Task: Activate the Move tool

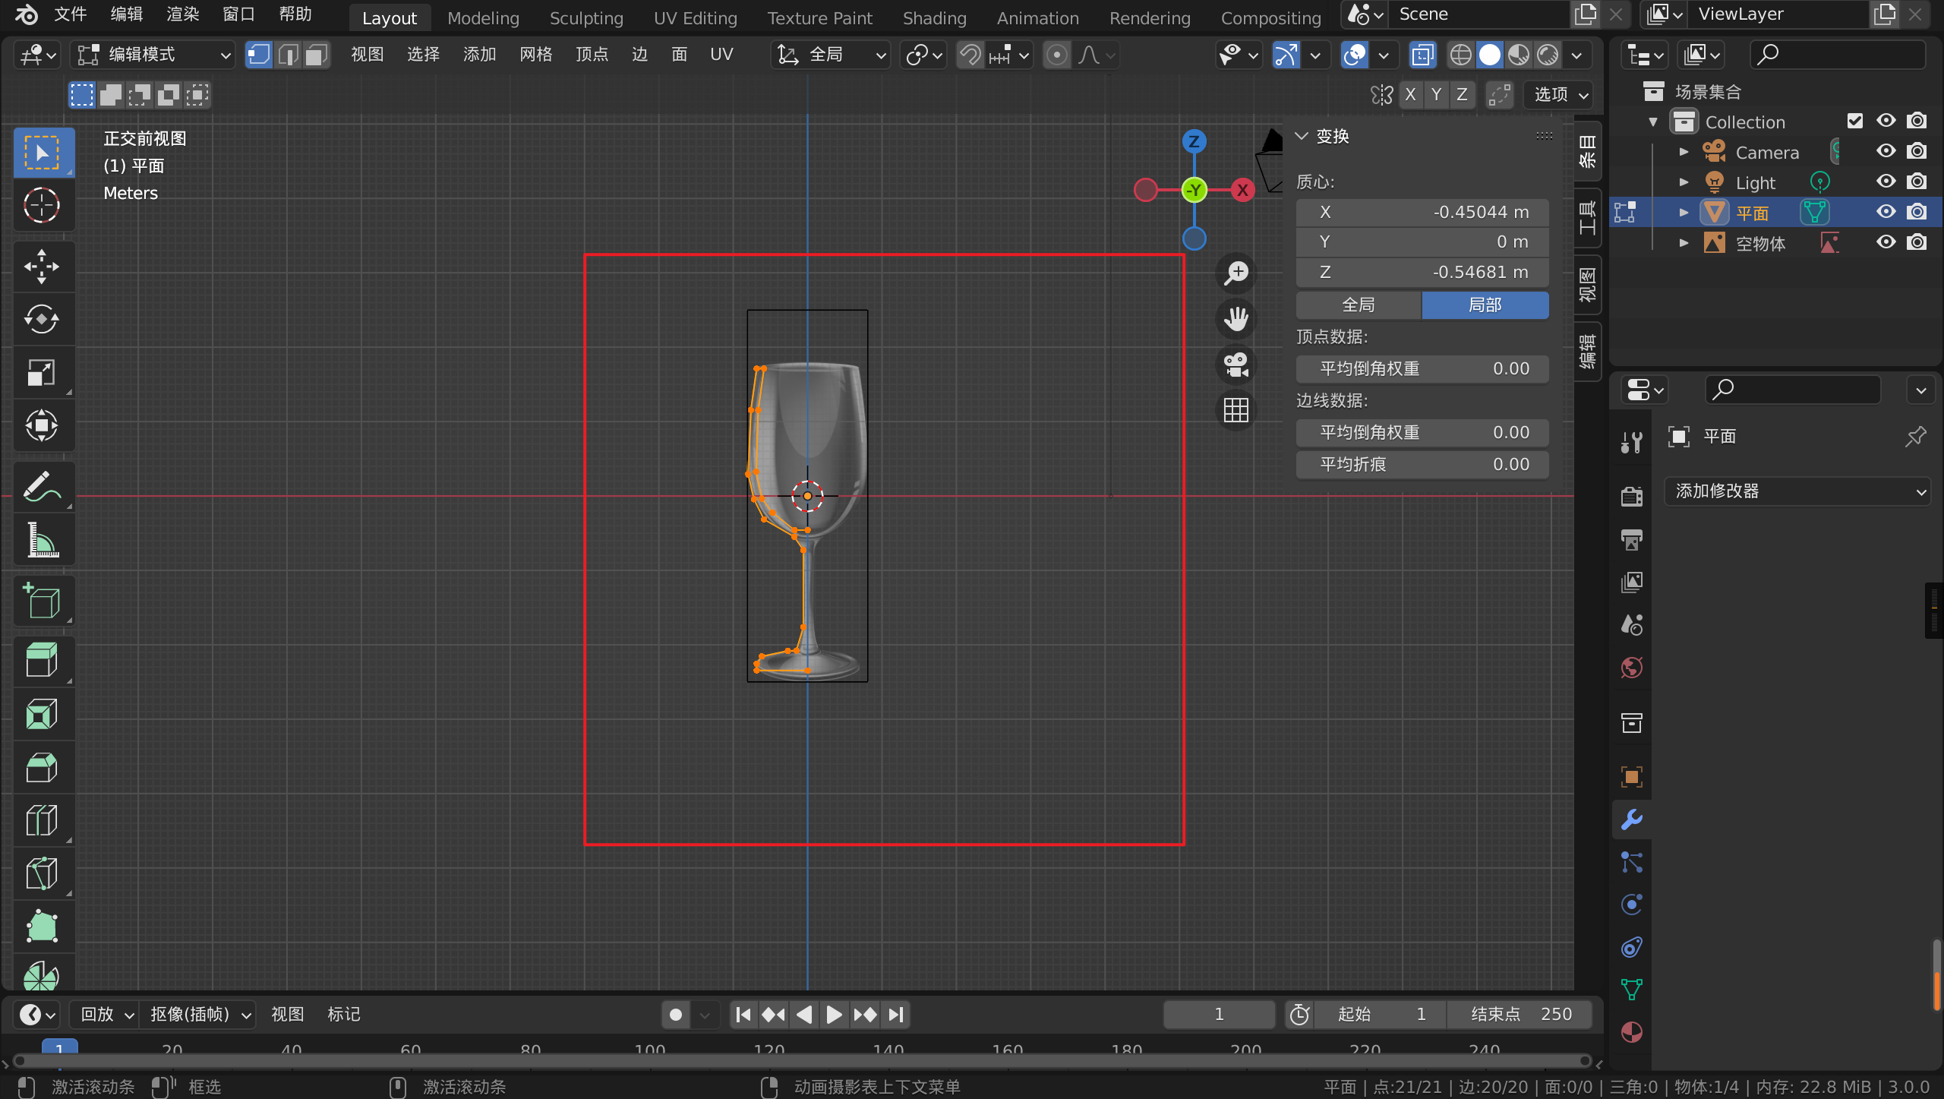Action: (43, 267)
